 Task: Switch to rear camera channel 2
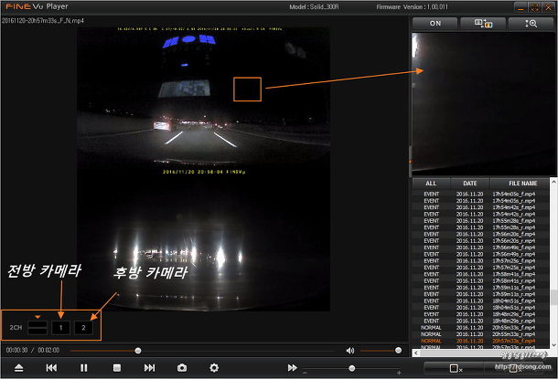click(83, 326)
